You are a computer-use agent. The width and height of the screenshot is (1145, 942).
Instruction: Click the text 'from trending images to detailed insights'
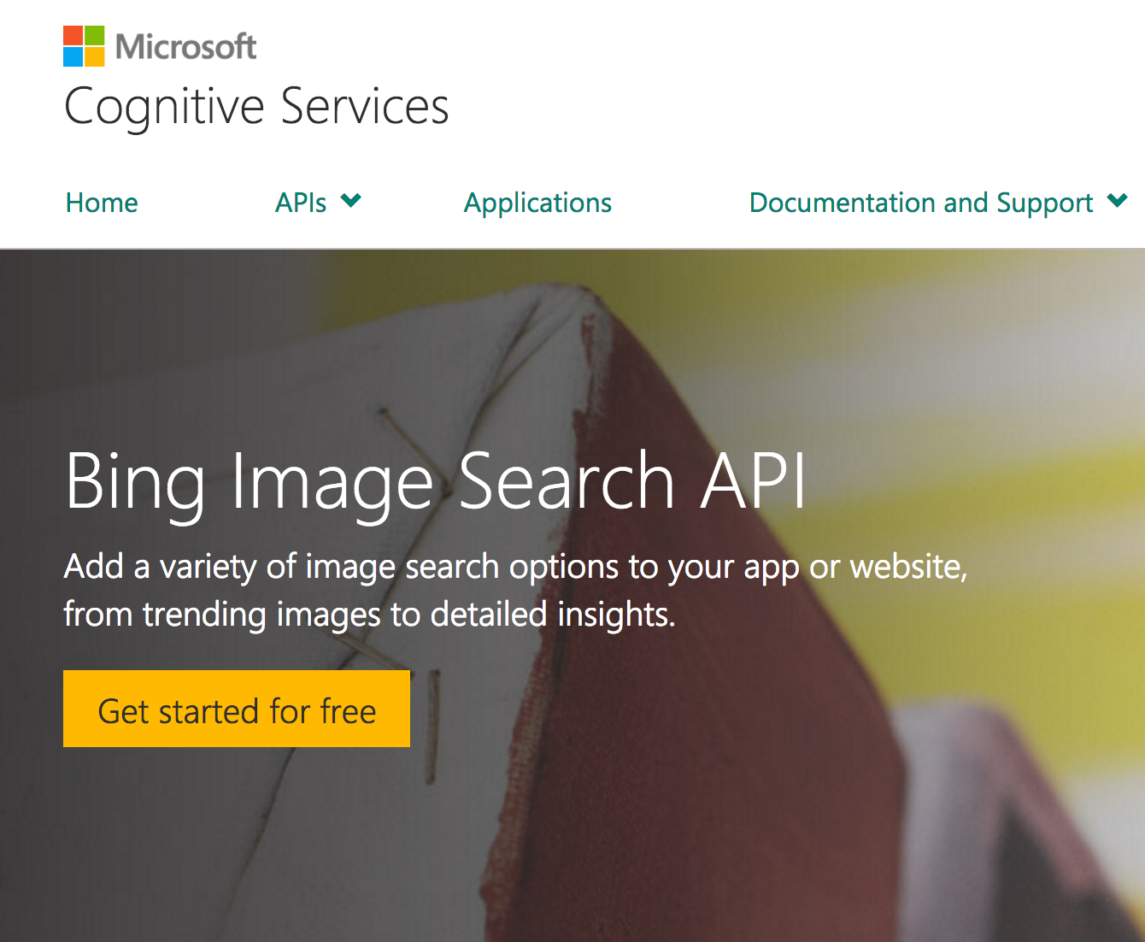(x=369, y=615)
